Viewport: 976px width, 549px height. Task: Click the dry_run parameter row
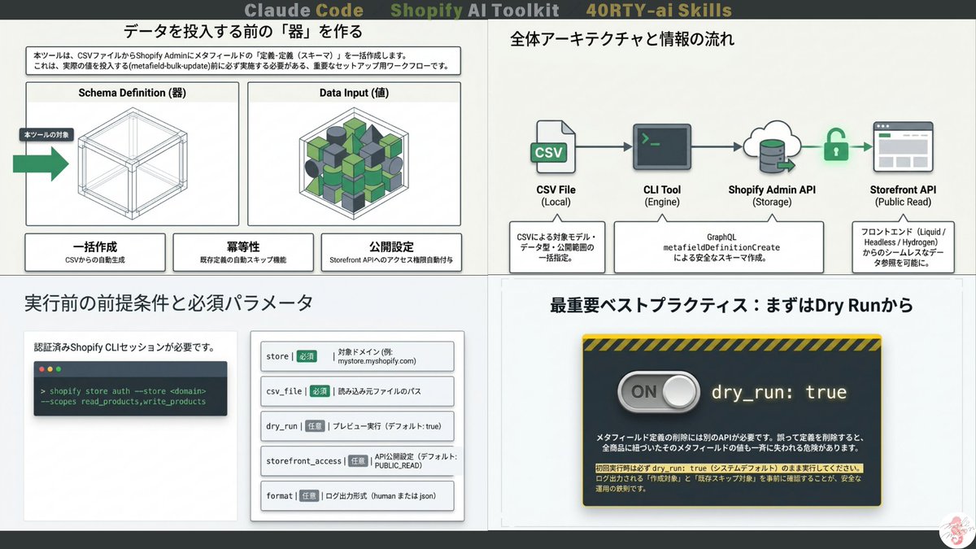tap(357, 425)
